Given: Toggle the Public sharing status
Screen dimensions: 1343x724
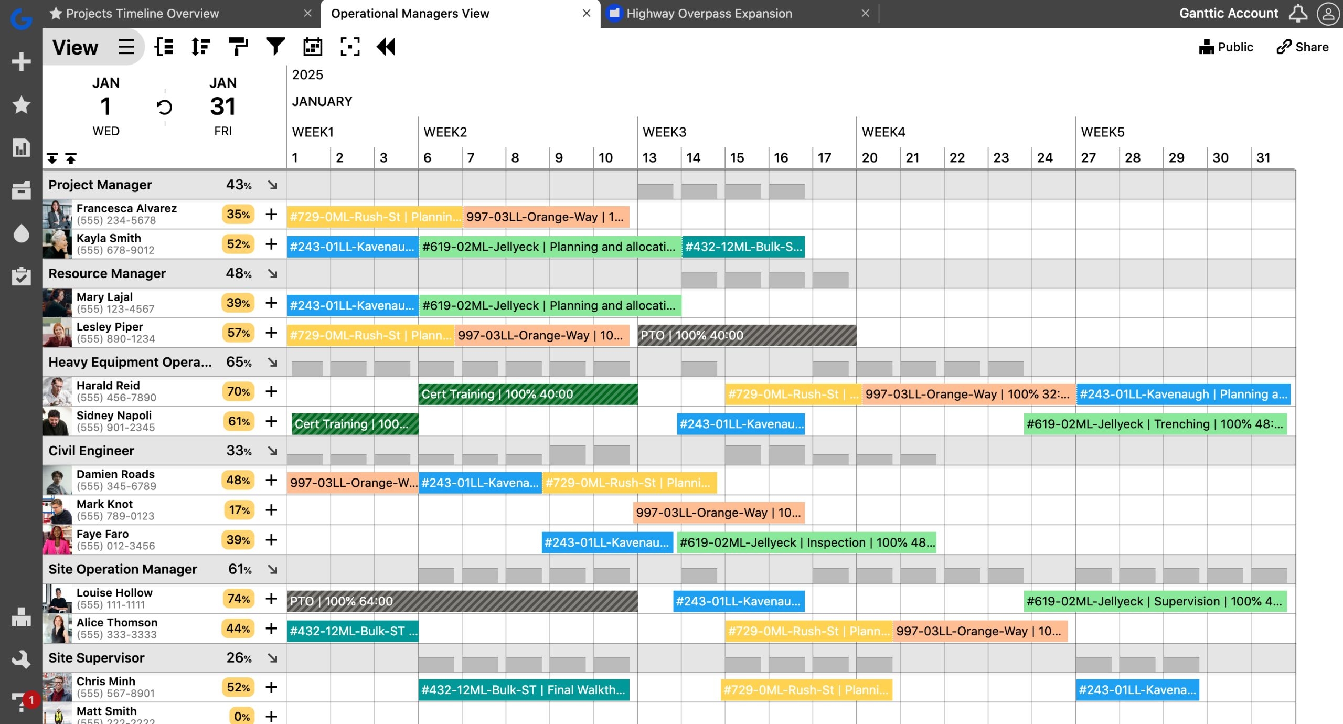Looking at the screenshot, I should pos(1227,47).
